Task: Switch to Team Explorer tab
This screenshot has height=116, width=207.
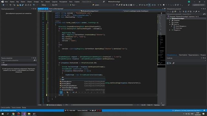Action: 183,55
